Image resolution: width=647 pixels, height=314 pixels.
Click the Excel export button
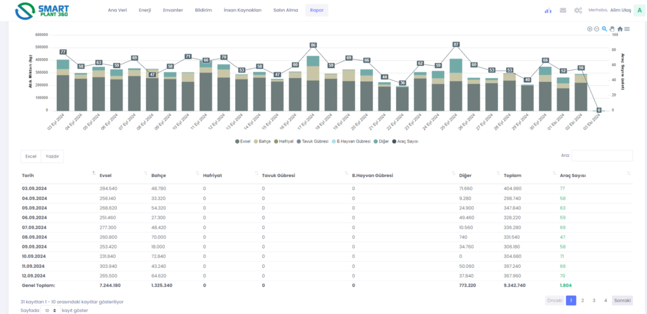tap(30, 156)
